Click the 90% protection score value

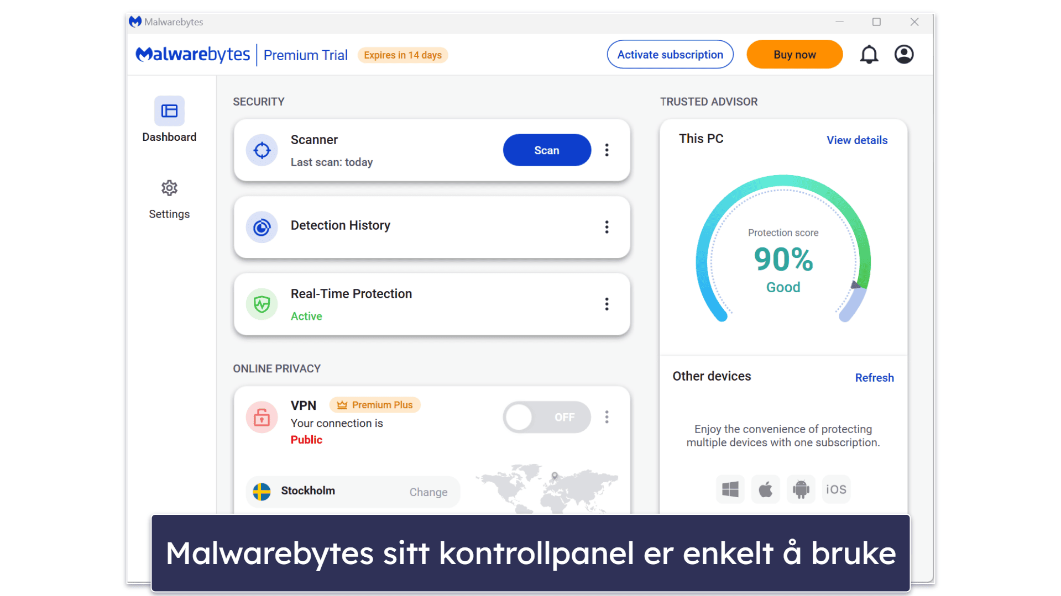click(783, 259)
